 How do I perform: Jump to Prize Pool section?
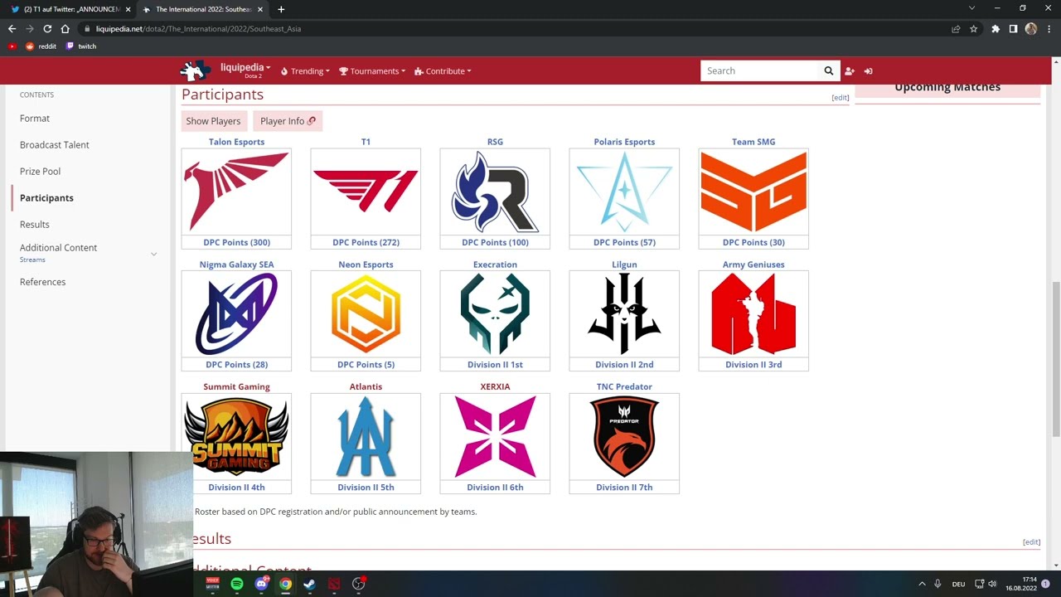(40, 172)
